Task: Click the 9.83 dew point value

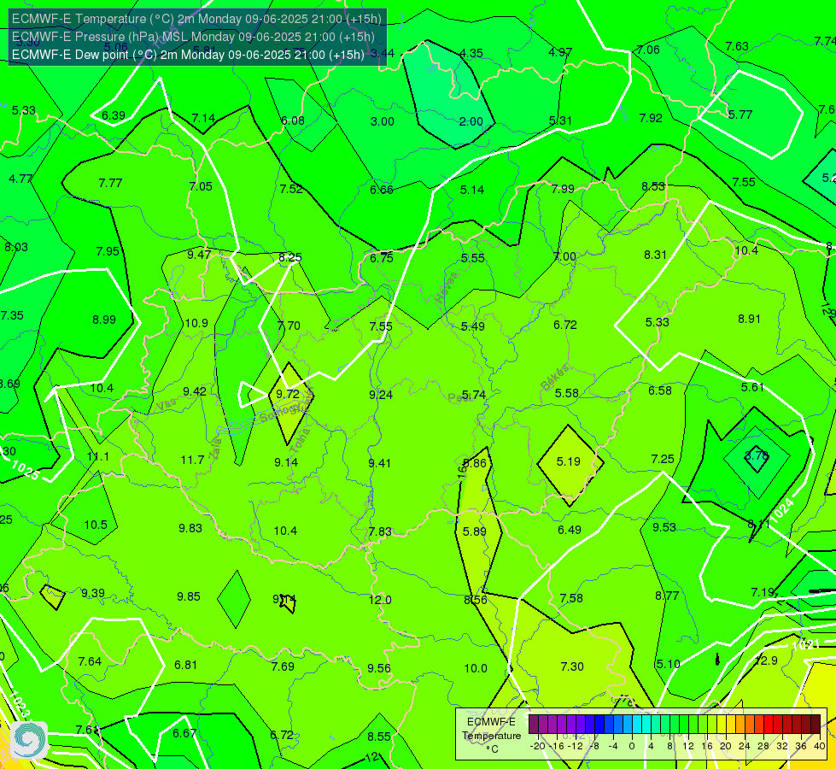Action: [x=190, y=528]
